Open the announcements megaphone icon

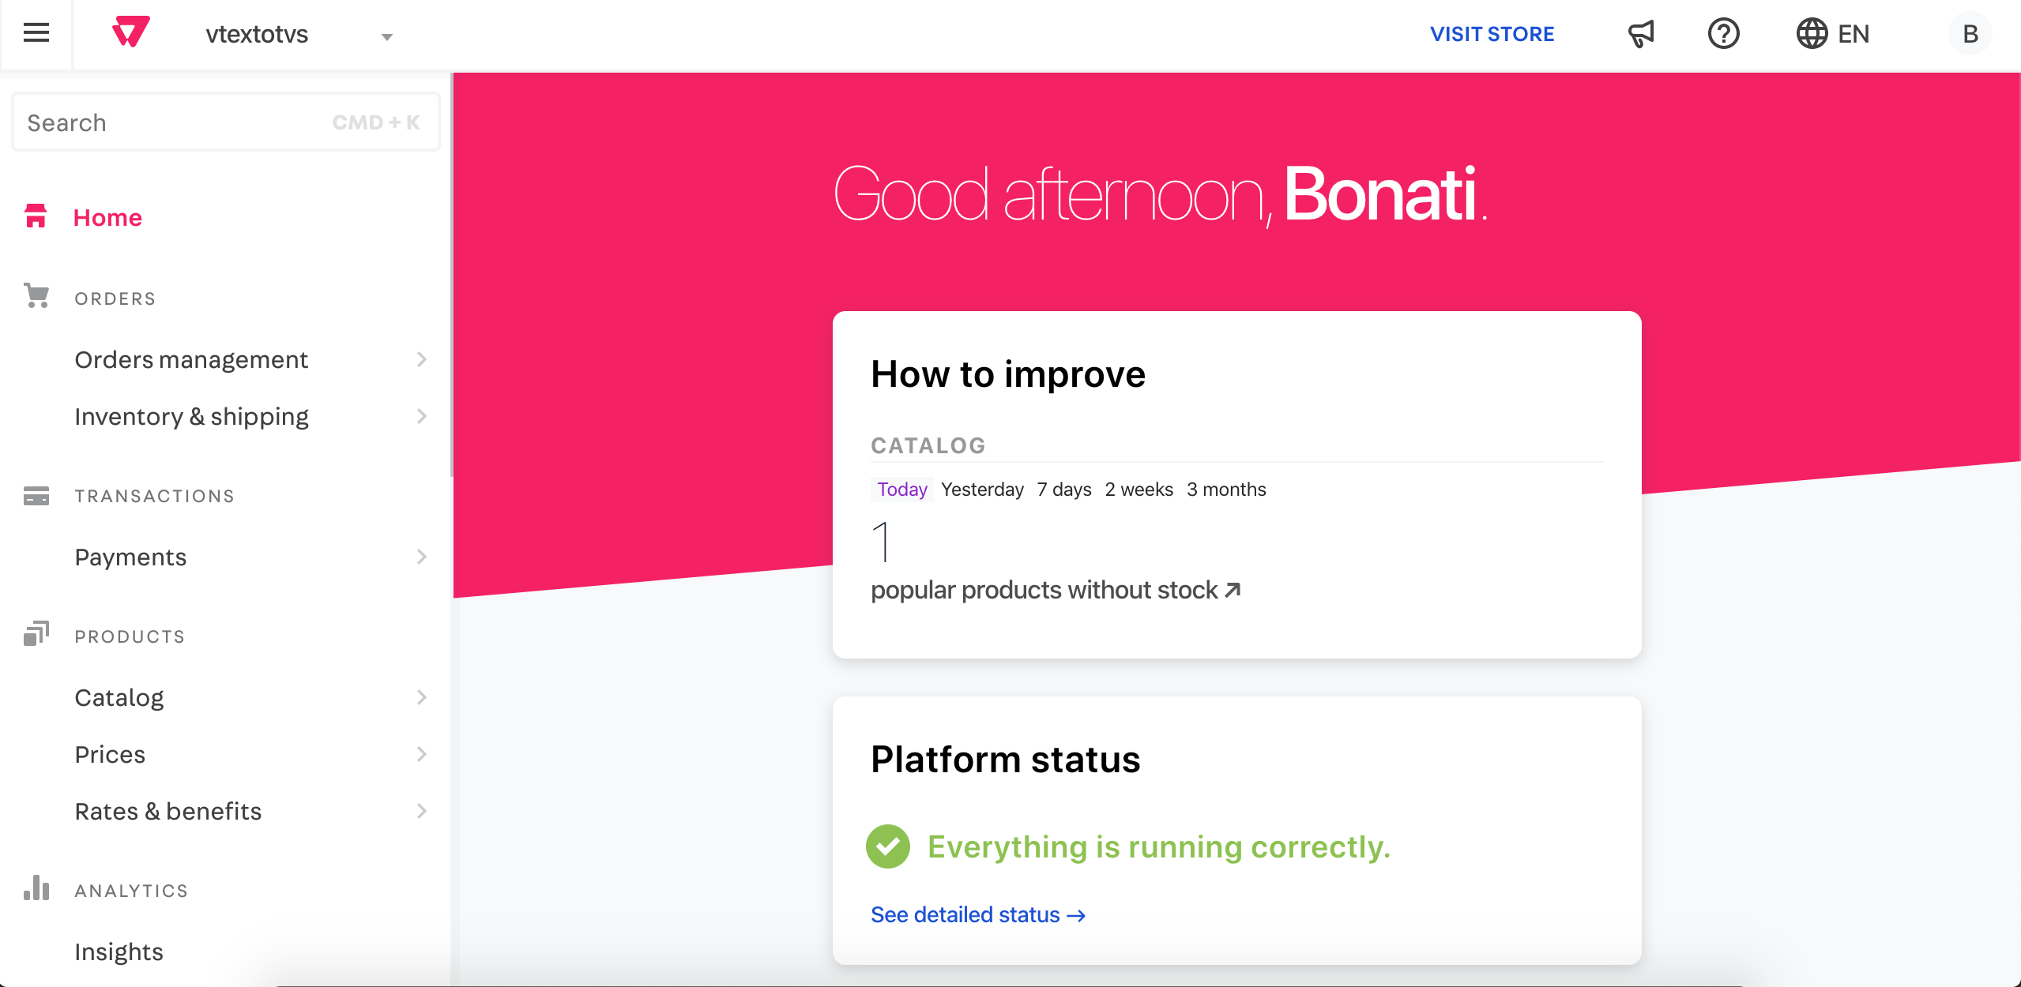1641,34
